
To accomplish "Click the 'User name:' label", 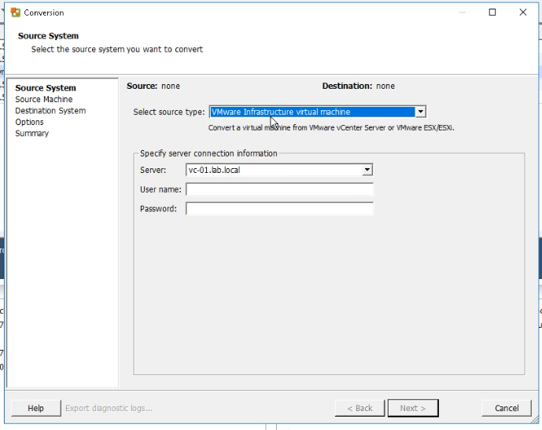I will click(160, 189).
